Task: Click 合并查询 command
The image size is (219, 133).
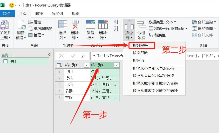Action: (202, 22)
